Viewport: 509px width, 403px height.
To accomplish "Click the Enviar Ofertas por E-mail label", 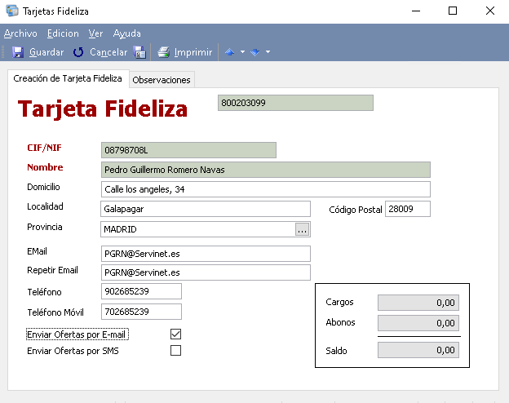I will tap(77, 334).
